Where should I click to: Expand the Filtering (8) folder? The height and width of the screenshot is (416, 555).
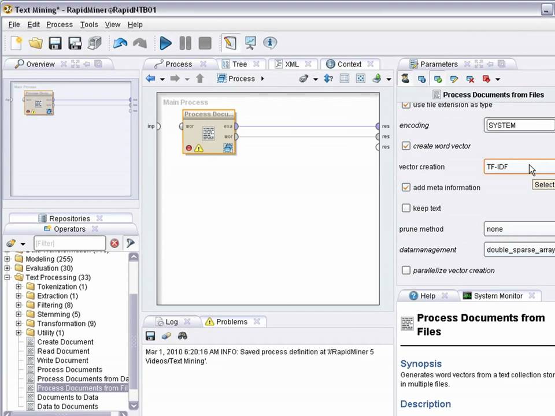tap(18, 305)
